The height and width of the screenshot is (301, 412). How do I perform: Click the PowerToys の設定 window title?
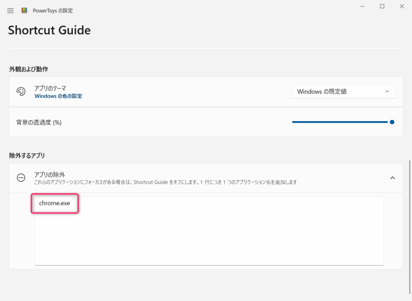coord(53,11)
